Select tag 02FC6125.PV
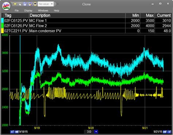173x135 pixels. (16, 20)
